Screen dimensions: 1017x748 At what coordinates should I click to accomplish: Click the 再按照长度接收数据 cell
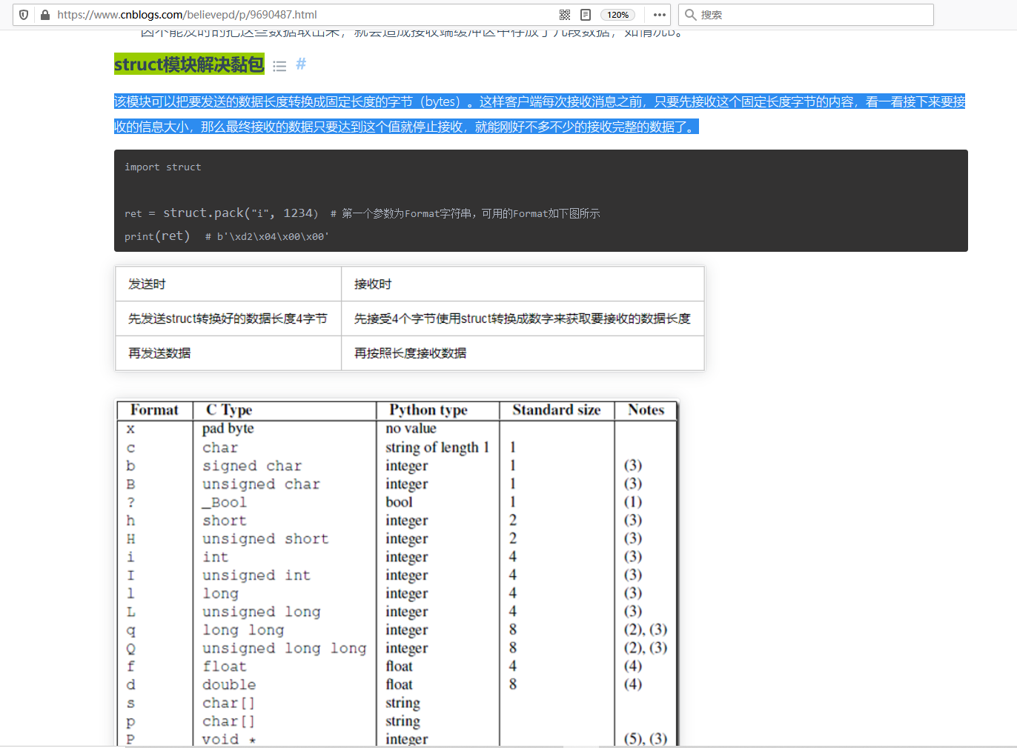(523, 353)
